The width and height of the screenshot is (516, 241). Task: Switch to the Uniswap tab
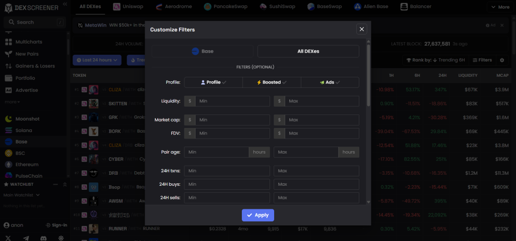coord(128,7)
